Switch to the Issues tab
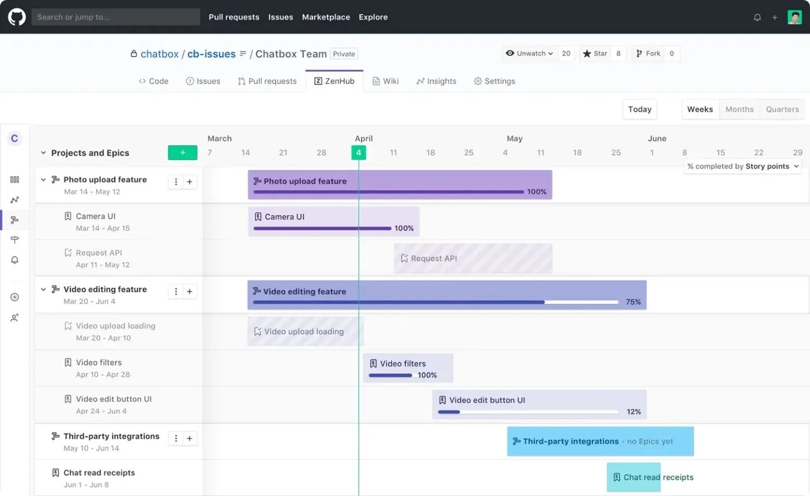 coord(203,81)
